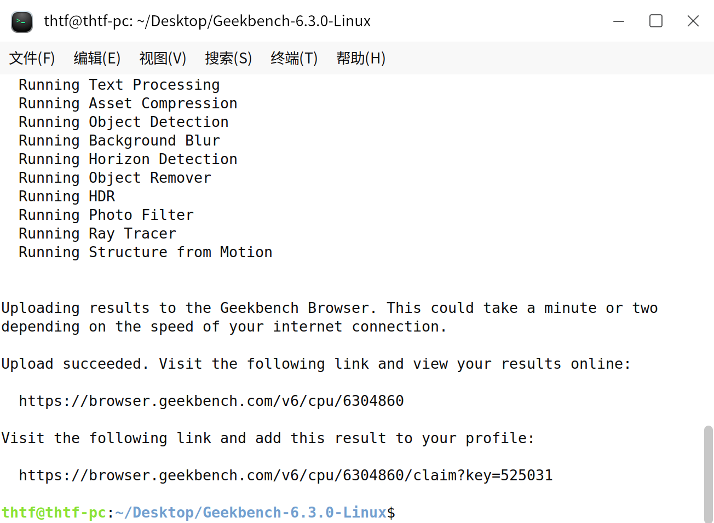Click the "Running HDR" output line
Viewport: 714px width, 523px height.
point(67,196)
